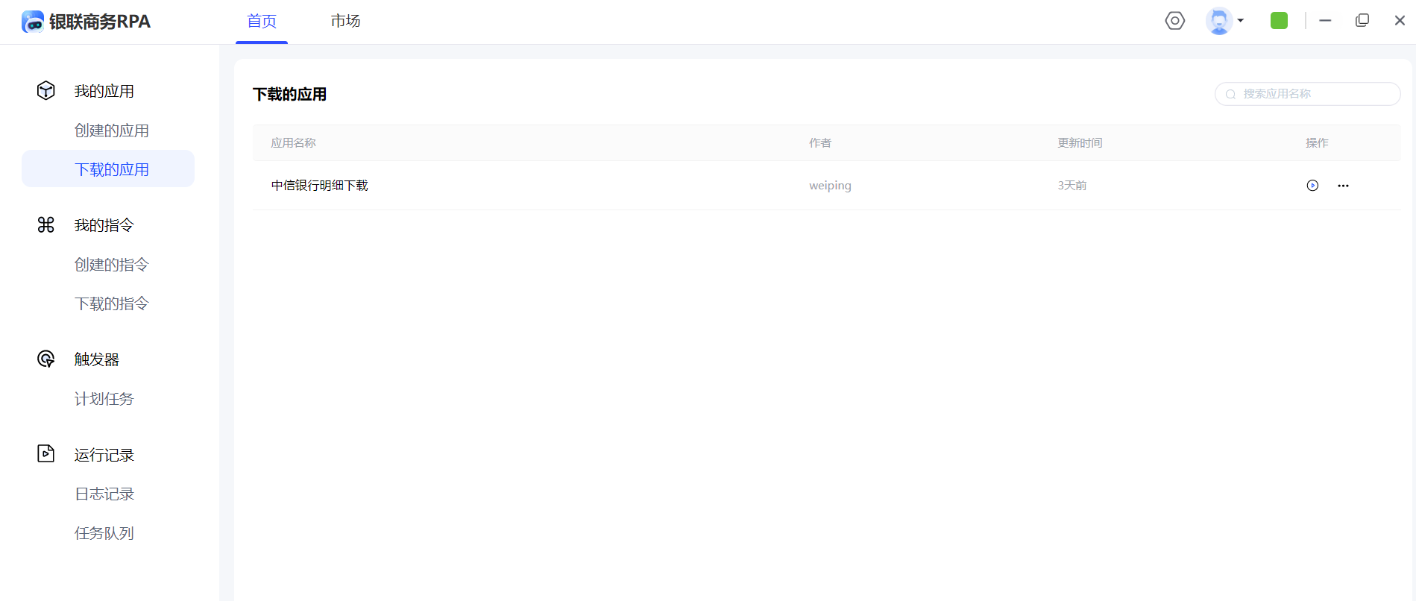Viewport: 1416px width, 601px height.
Task: Open 创建的应用 in the sidebar
Action: pyautogui.click(x=111, y=130)
